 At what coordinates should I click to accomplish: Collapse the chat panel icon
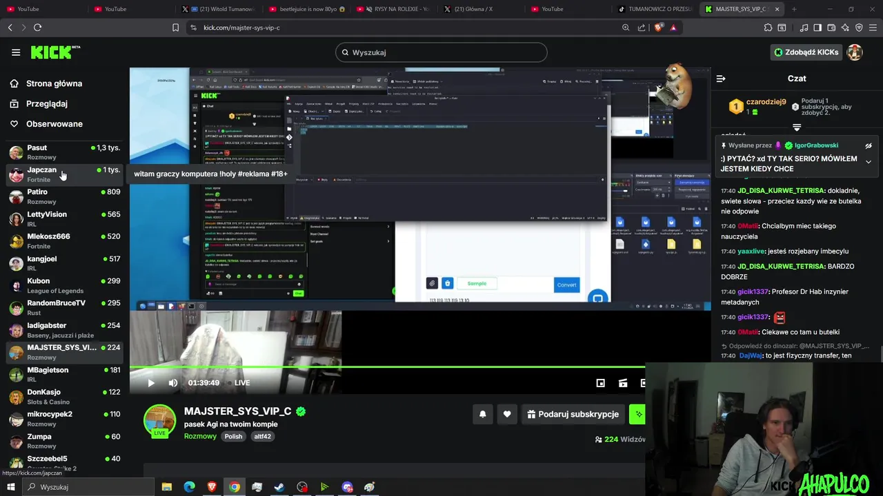(x=721, y=79)
